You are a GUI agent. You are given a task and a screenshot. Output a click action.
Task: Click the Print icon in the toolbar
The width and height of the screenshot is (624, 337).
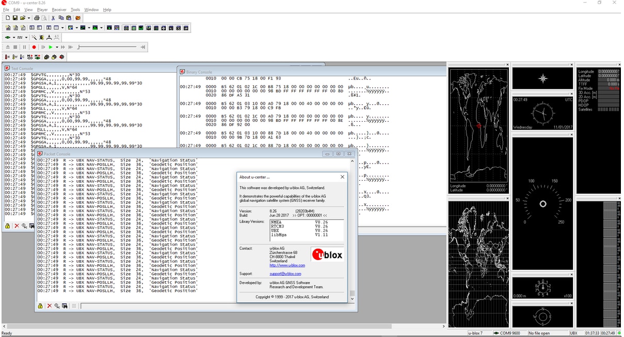point(37,18)
